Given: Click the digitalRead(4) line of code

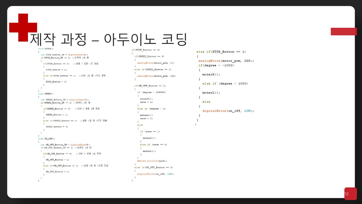Looking at the screenshot, I should 64,55.
